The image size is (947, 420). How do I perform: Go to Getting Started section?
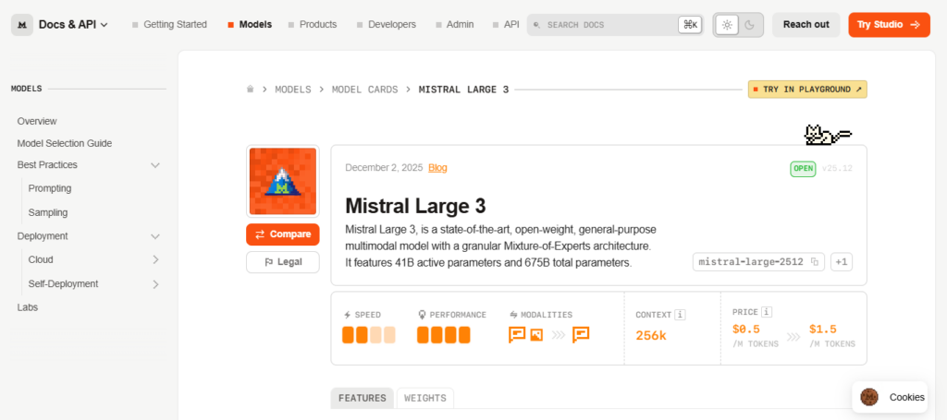pyautogui.click(x=169, y=25)
